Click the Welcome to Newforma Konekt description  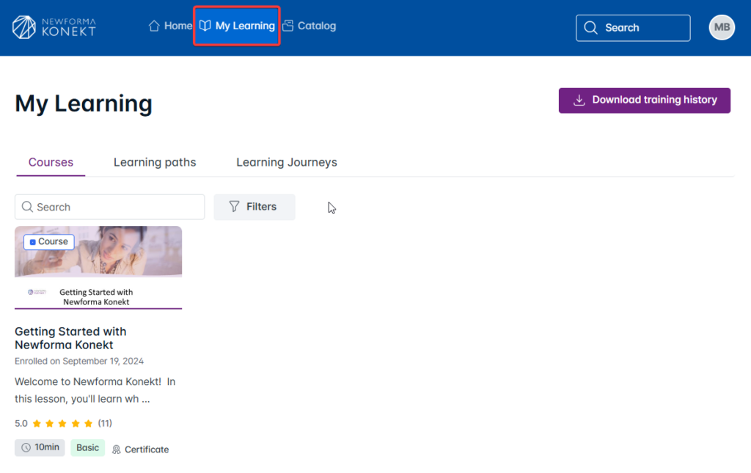pyautogui.click(x=95, y=390)
